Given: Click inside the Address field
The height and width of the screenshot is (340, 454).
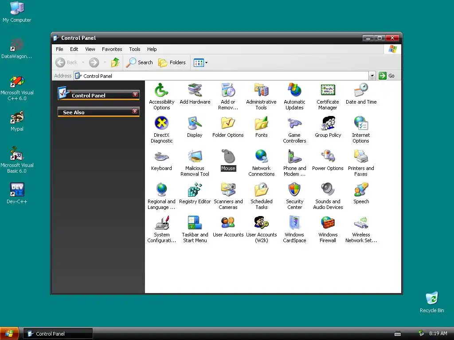Looking at the screenshot, I should 222,76.
